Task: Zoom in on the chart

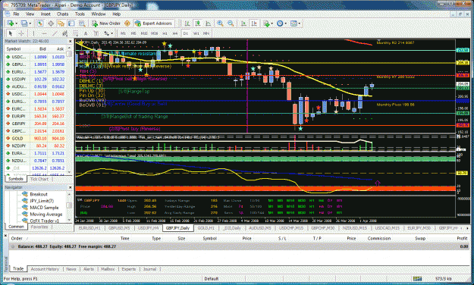Action: (221, 23)
